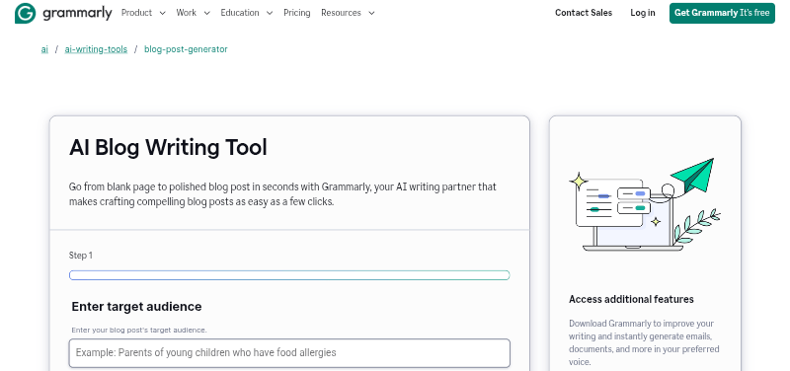The width and height of the screenshot is (790, 371).
Task: Click the Grammarly G logo icon
Action: (x=26, y=13)
